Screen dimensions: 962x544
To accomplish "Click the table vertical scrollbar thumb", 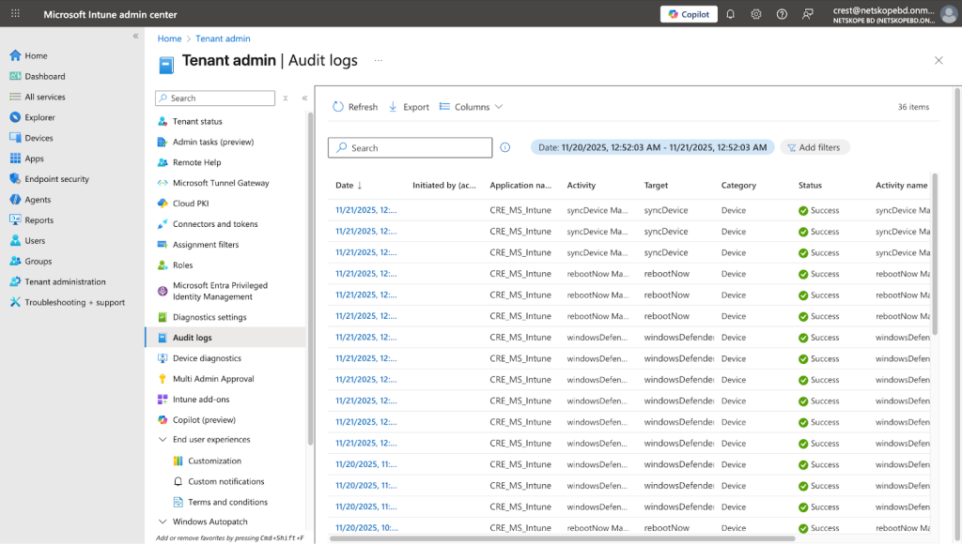I will [935, 254].
